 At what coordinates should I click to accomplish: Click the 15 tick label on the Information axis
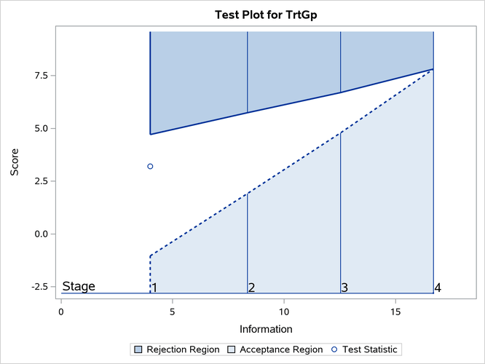click(395, 312)
